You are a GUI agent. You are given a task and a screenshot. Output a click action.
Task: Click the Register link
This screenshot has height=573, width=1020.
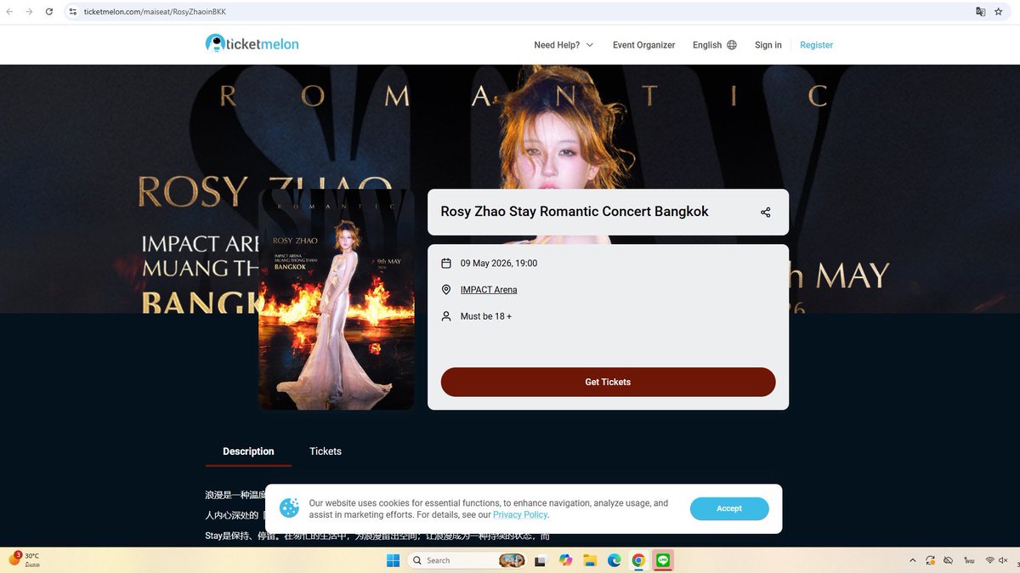(816, 45)
